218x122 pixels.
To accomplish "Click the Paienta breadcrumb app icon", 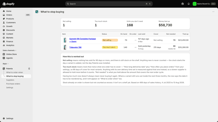I will [37, 12].
